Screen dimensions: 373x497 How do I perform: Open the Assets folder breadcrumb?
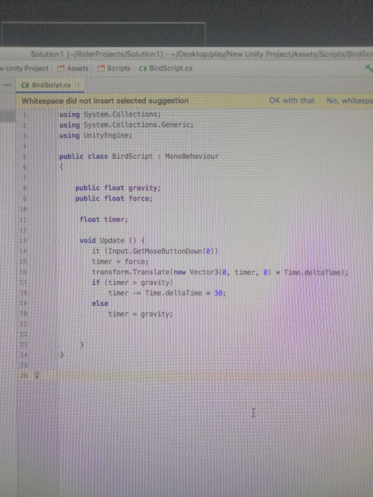pyautogui.click(x=73, y=68)
